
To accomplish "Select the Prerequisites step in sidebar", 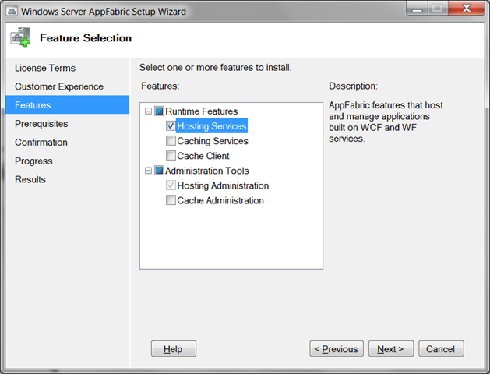I will click(x=41, y=124).
